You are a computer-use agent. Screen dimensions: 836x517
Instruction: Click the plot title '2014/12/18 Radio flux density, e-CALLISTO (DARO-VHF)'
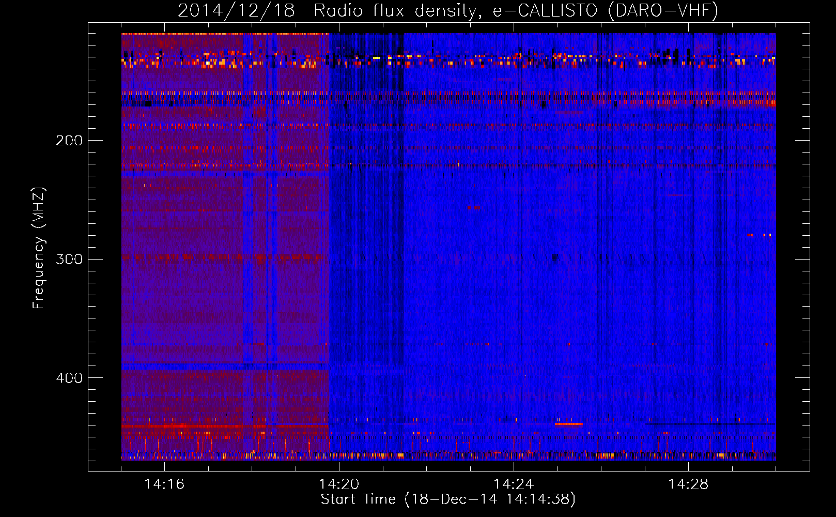448,10
